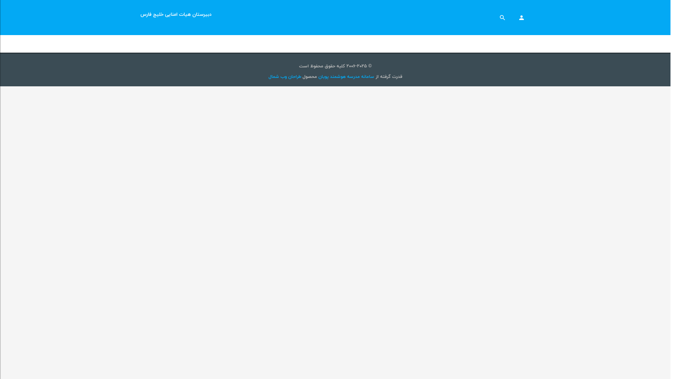Follow the سامانه مدرسه هوشمند پویان link
Viewport: 674px width, 379px height.
pos(346,77)
